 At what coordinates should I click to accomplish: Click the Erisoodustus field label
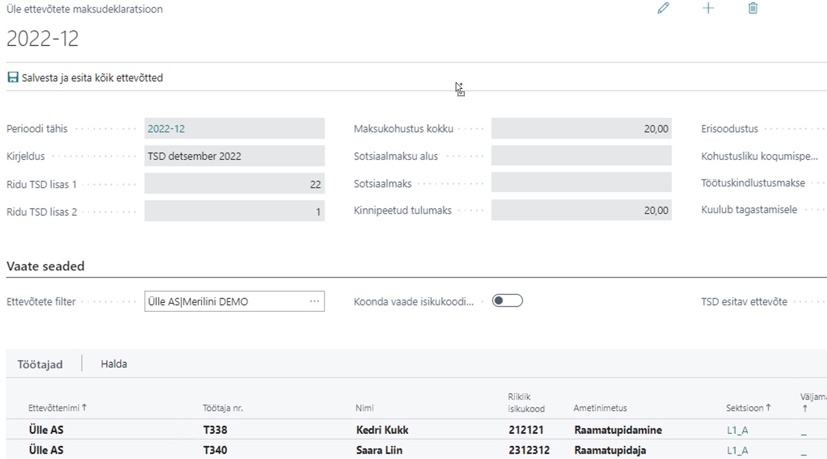coord(729,129)
